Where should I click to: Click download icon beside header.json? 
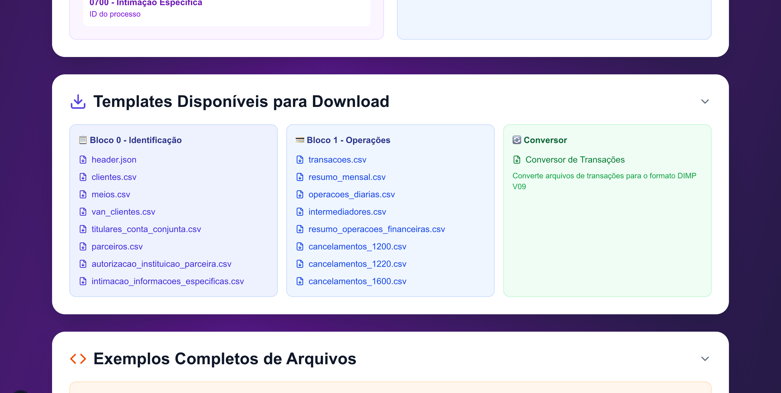[83, 160]
